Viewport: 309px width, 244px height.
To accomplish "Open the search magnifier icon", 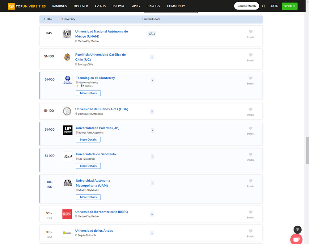I will (x=264, y=6).
